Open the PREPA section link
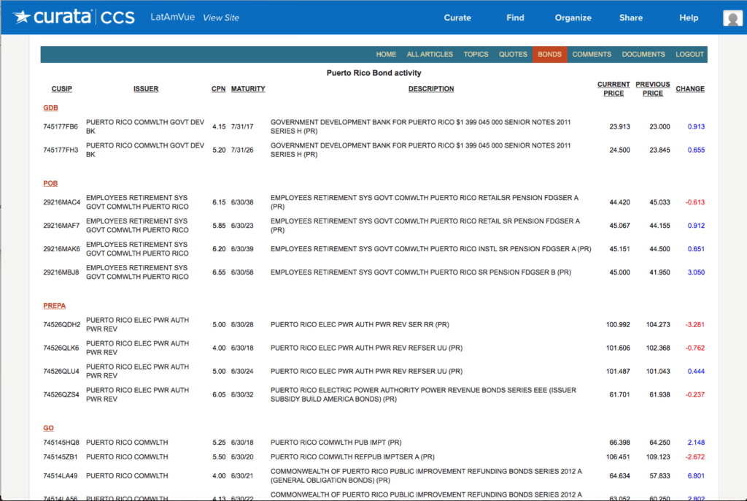 coord(55,305)
